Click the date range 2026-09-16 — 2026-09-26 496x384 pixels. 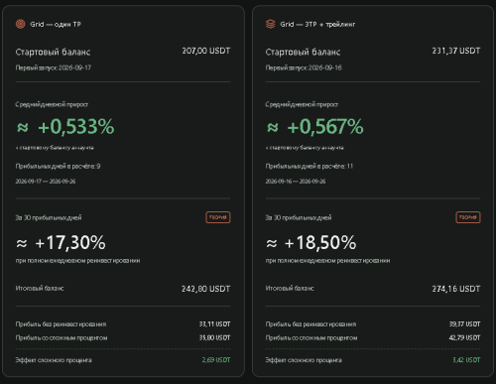296,182
